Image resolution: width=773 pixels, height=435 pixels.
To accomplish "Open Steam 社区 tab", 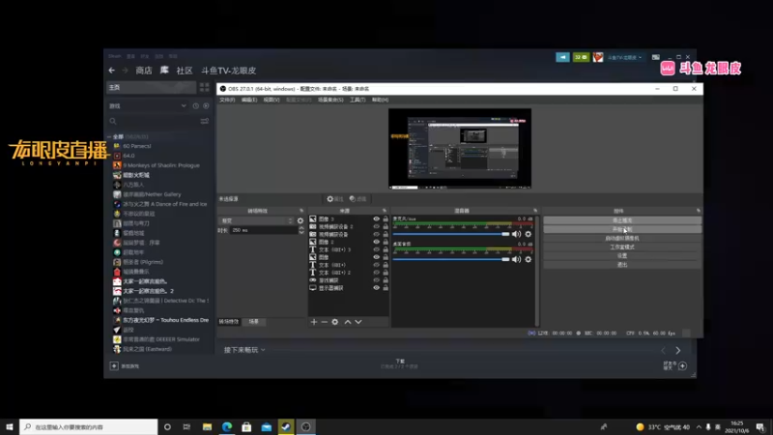I will click(185, 71).
